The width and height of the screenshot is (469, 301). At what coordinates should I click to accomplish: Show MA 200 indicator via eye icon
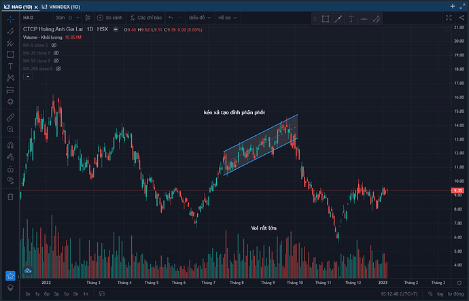click(58, 69)
